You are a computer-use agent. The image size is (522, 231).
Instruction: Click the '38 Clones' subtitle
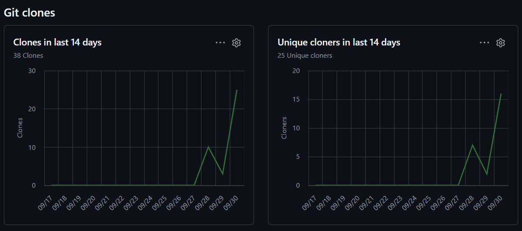28,56
